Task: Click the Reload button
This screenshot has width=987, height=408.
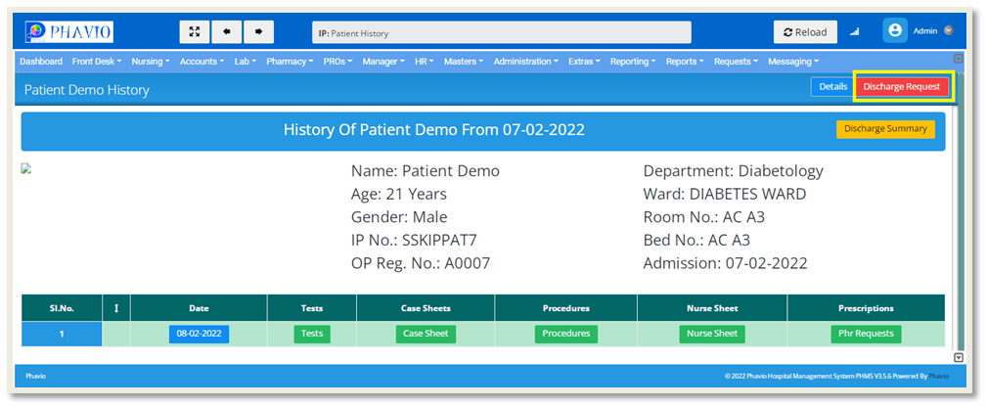Action: tap(805, 32)
